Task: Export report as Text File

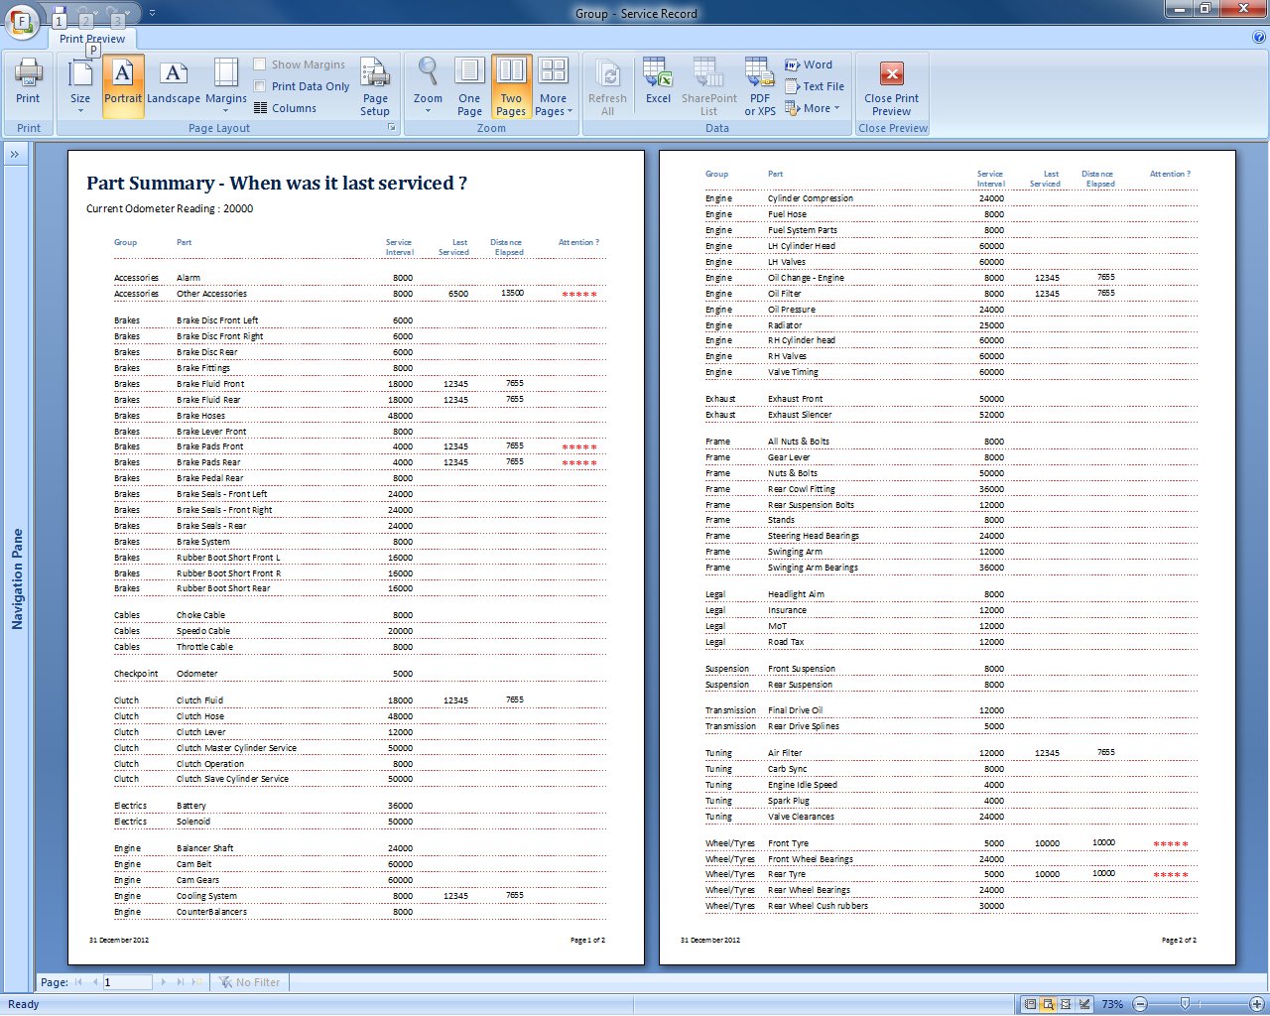Action: coord(815,86)
